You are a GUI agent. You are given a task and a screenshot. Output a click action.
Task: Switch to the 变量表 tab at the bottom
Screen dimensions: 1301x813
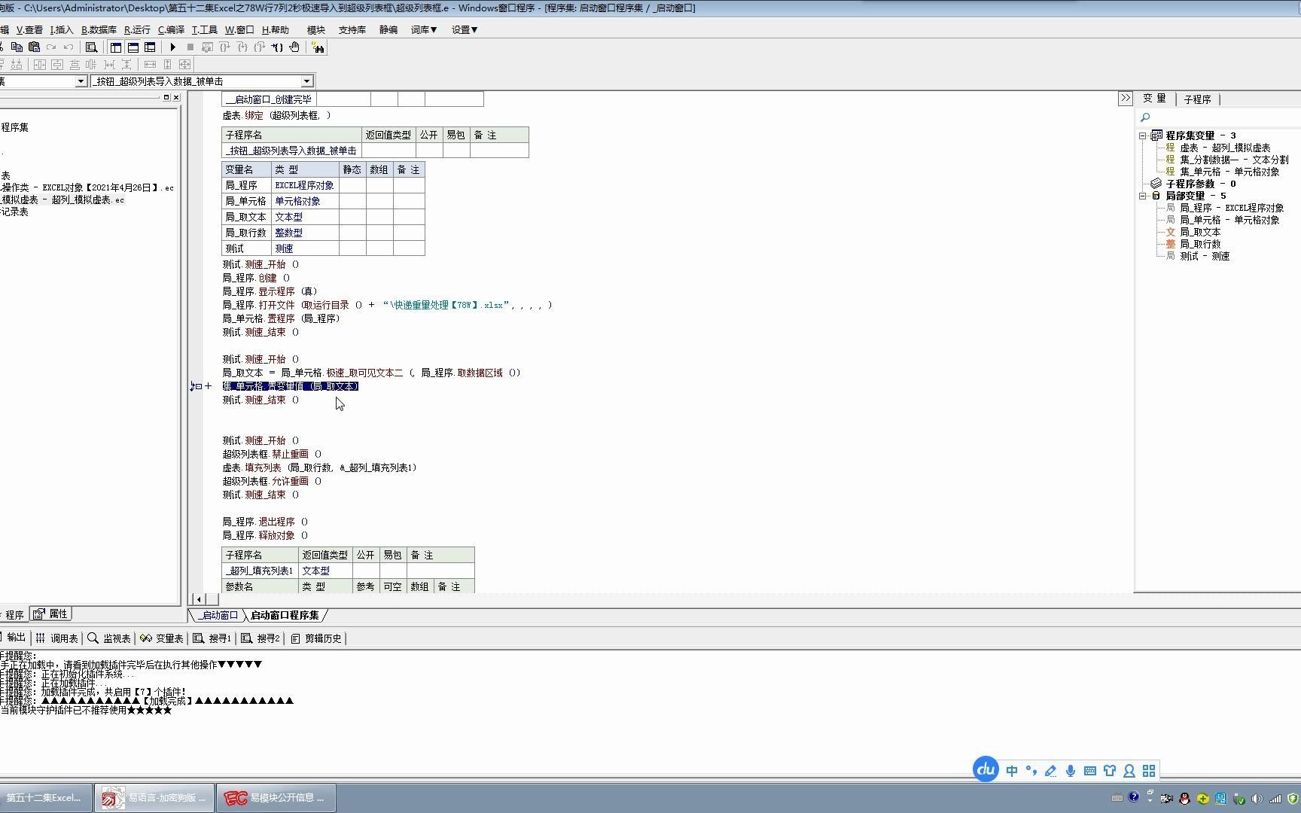169,638
